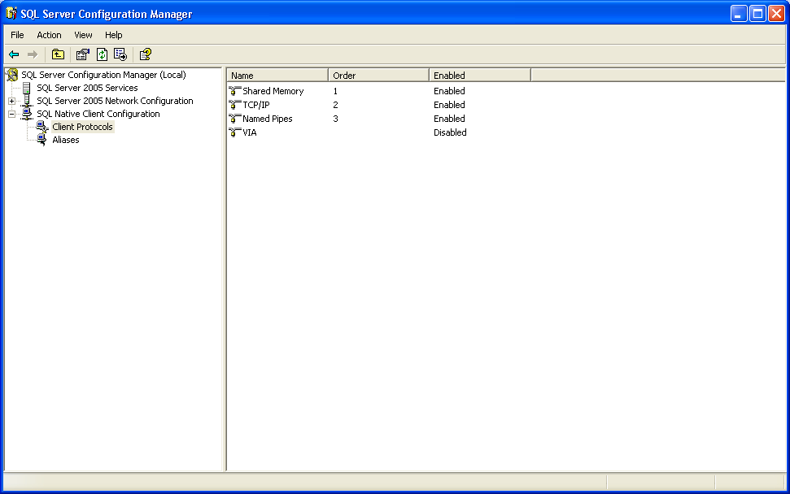Click the Client Protocols tree icon
The width and height of the screenshot is (790, 494).
[x=42, y=127]
